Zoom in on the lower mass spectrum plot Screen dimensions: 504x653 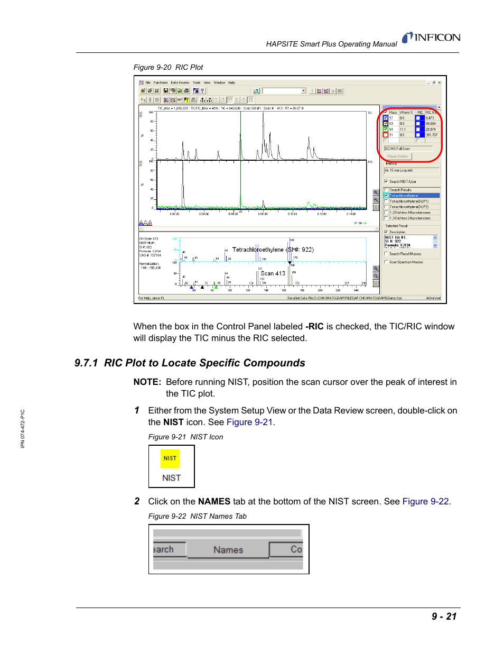coord(376,269)
